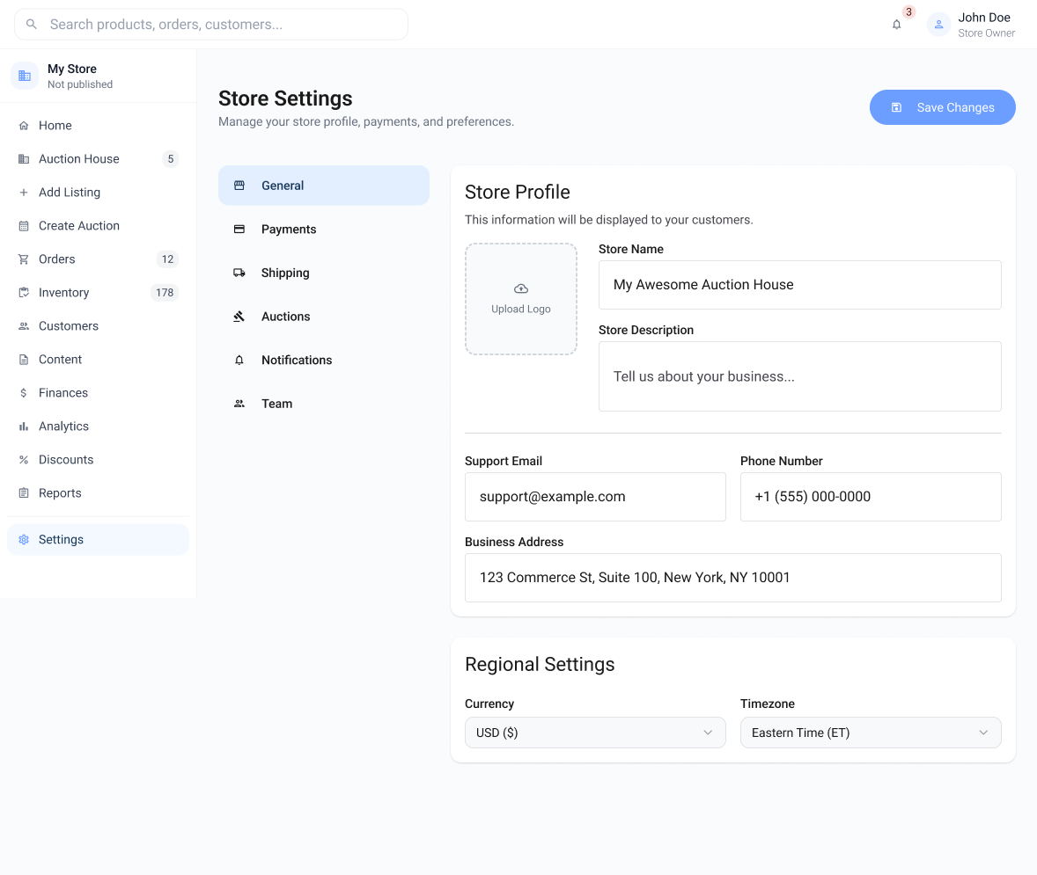Image resolution: width=1037 pixels, height=875 pixels.
Task: Open Add Listing in sidebar
Action: pos(98,193)
